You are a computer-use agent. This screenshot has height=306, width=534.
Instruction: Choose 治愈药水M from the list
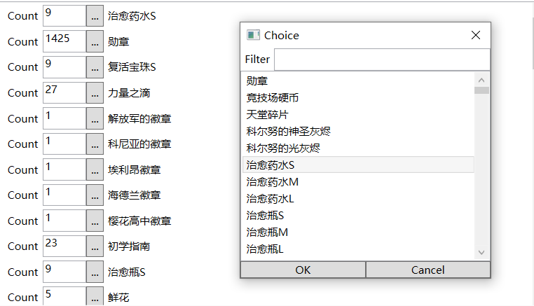[358, 182]
